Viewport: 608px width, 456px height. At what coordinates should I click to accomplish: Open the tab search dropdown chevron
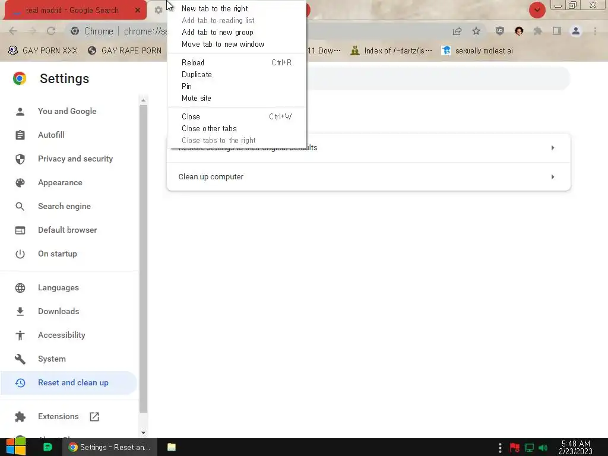(x=537, y=10)
